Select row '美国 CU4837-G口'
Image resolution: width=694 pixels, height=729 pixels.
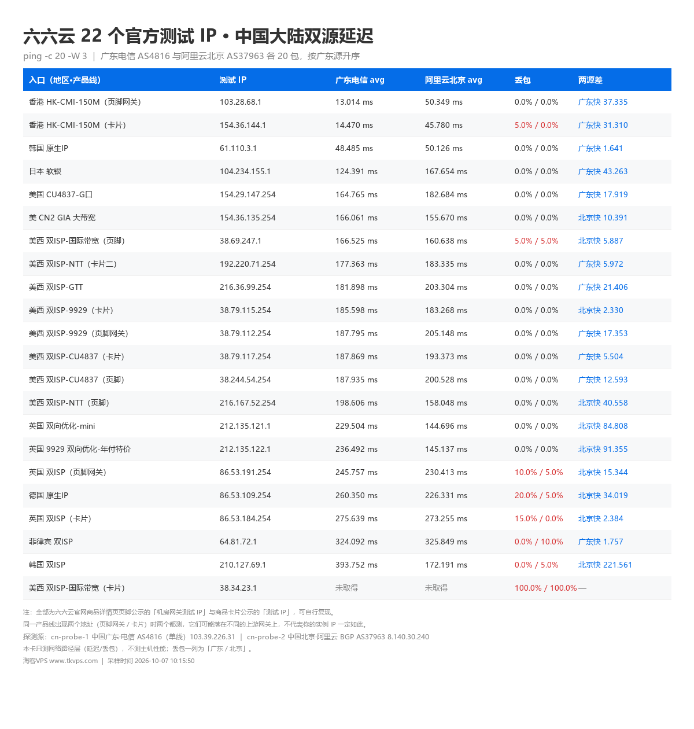(347, 194)
